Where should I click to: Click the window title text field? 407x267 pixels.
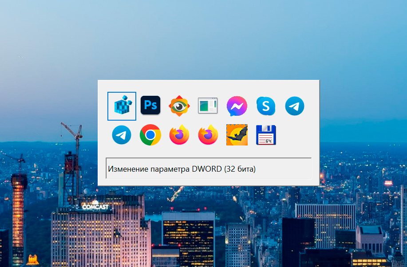pos(209,169)
